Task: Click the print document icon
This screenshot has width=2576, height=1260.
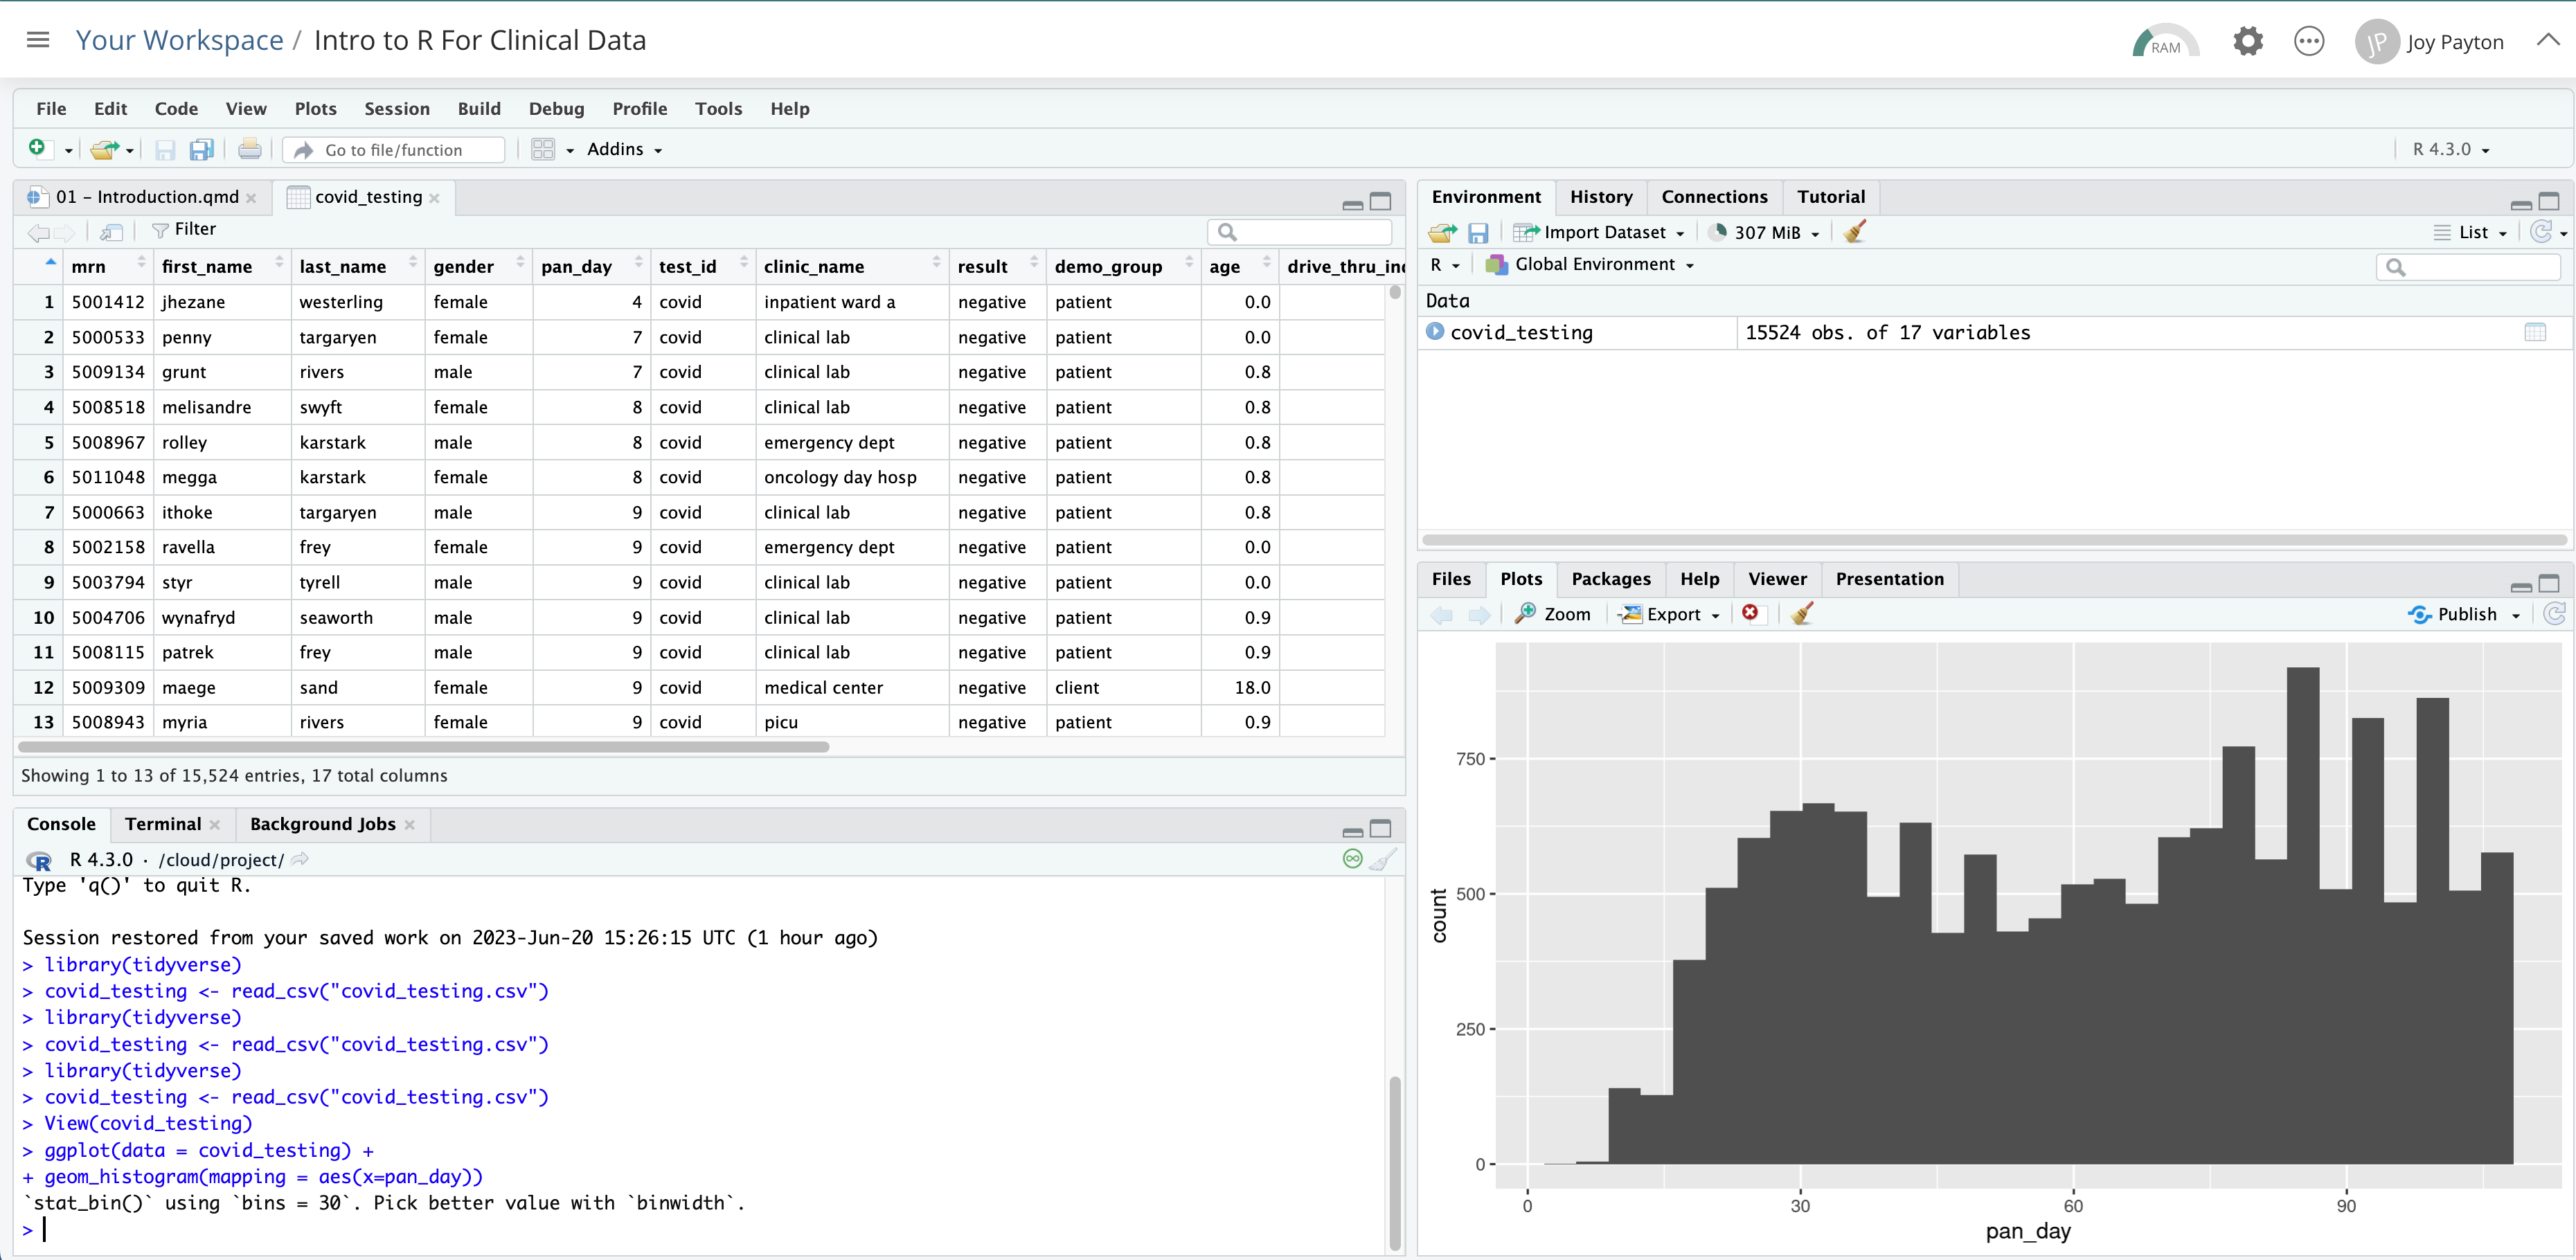Action: 250,150
